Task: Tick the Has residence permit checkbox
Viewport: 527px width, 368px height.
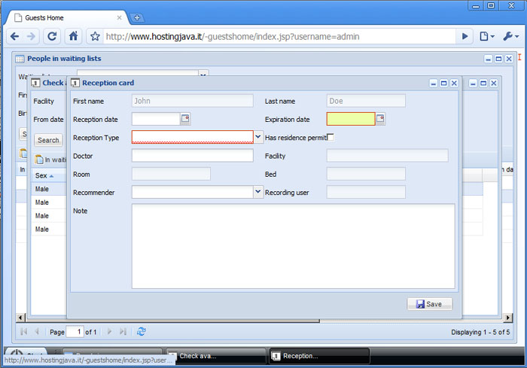Action: coord(331,137)
